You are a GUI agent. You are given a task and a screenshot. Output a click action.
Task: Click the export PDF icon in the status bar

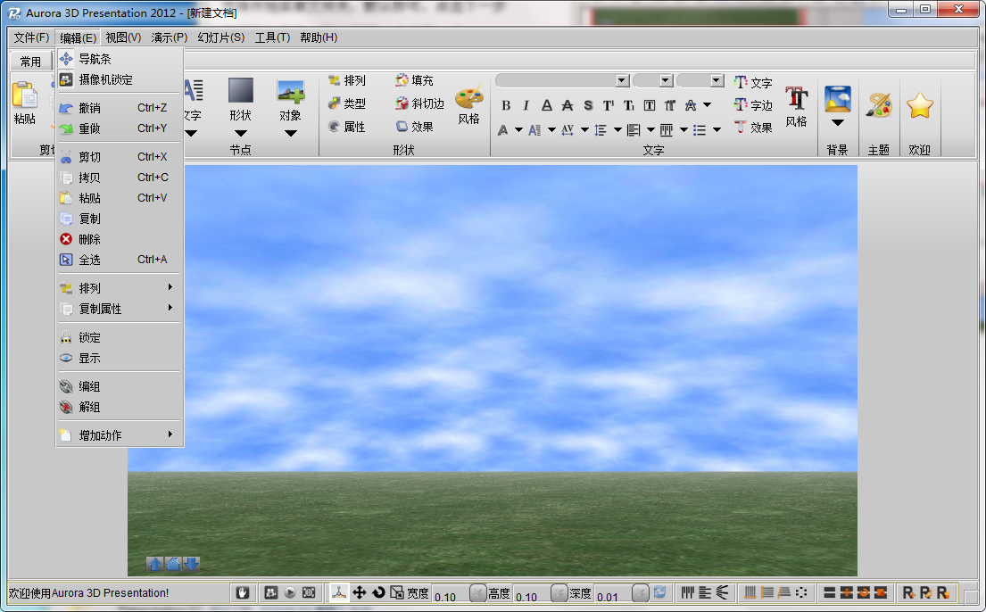tap(338, 591)
